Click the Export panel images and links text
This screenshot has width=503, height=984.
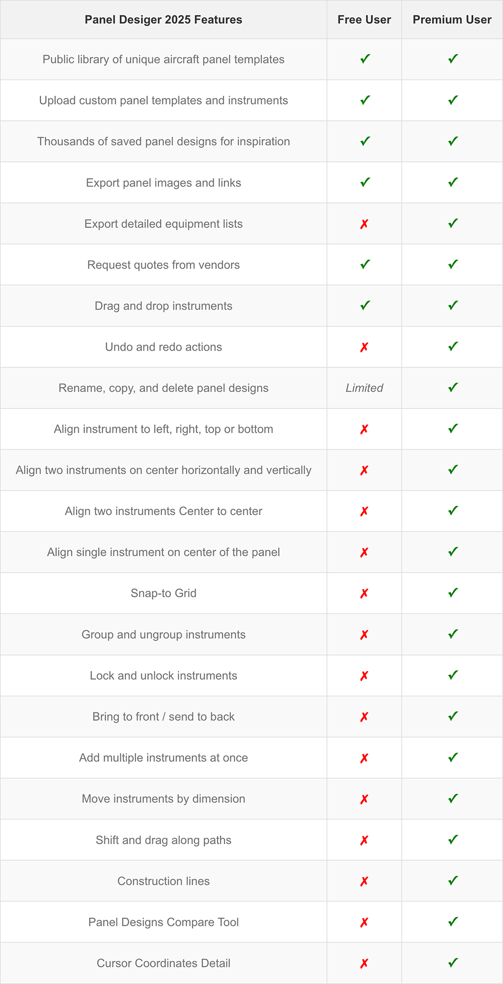[x=163, y=183]
